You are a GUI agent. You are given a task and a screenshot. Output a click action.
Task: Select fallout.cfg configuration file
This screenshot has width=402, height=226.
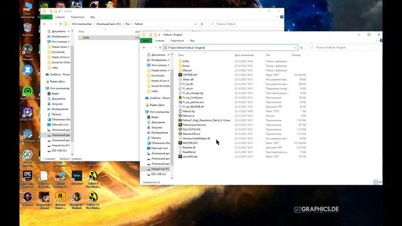188,111
